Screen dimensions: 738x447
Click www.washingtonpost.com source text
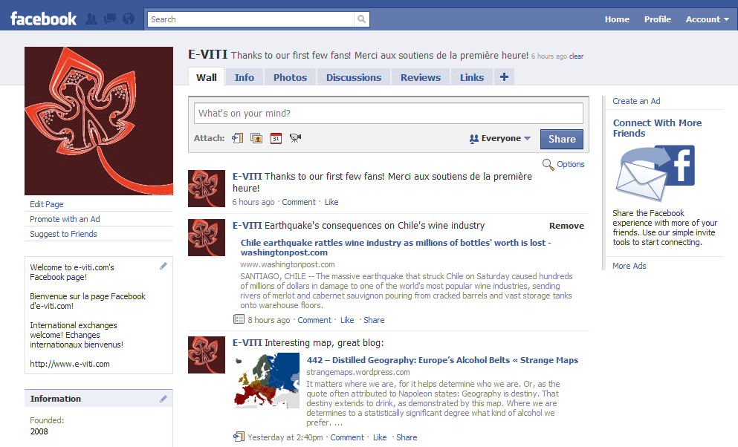(x=288, y=264)
